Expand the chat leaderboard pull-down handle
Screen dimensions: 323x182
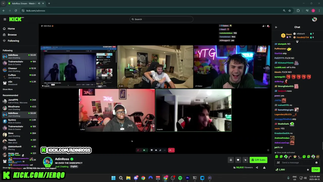[x=297, y=42]
